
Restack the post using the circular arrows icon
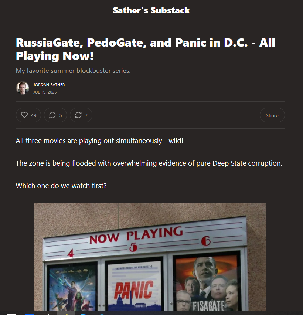81,115
